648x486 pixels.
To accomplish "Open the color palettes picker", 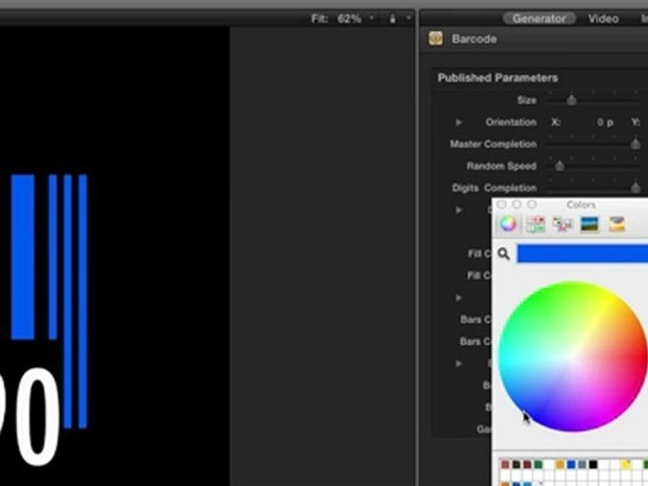I will pyautogui.click(x=562, y=224).
